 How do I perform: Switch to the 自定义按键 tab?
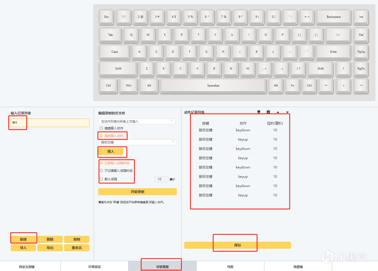point(27,266)
